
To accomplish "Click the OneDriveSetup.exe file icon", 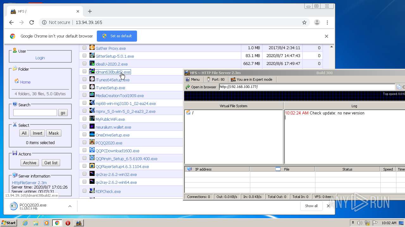I will 92,134.
